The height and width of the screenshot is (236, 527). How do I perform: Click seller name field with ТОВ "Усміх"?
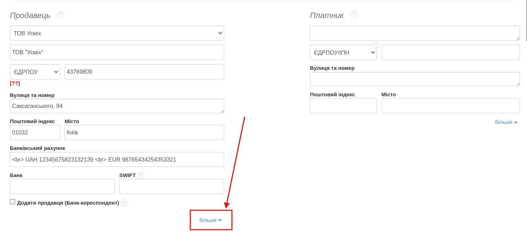(117, 53)
